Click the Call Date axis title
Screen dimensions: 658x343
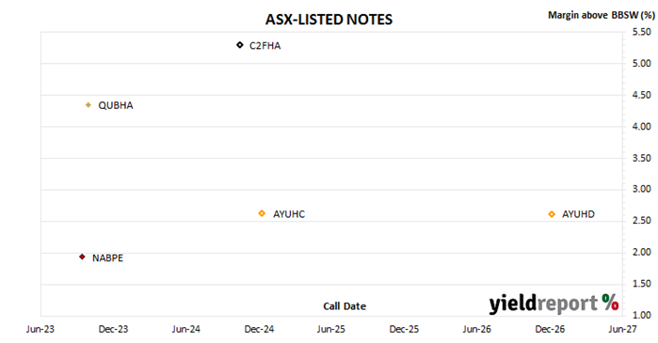(345, 306)
